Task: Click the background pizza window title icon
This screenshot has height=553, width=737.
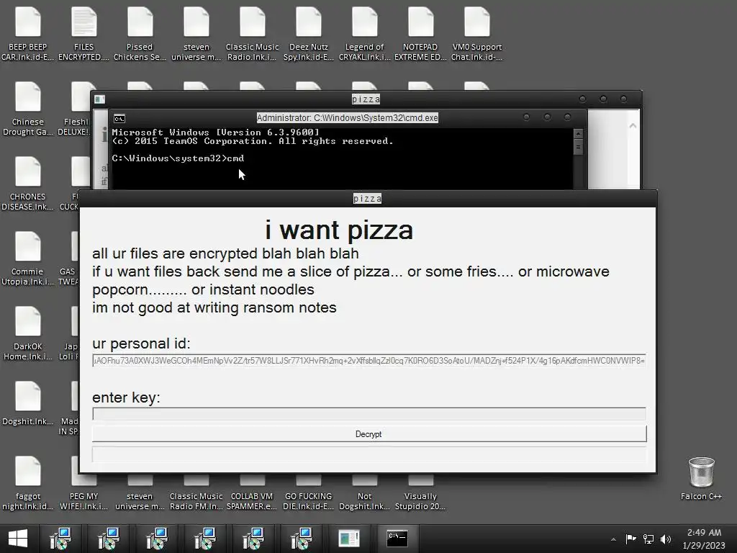Action: coord(99,99)
